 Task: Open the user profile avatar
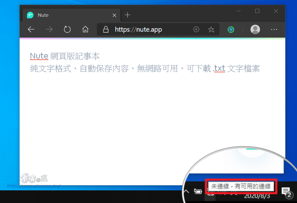255,29
